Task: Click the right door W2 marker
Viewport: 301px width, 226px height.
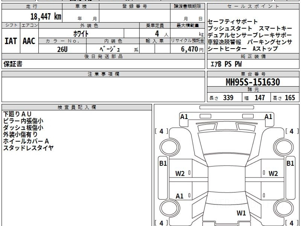Action: 273,174
